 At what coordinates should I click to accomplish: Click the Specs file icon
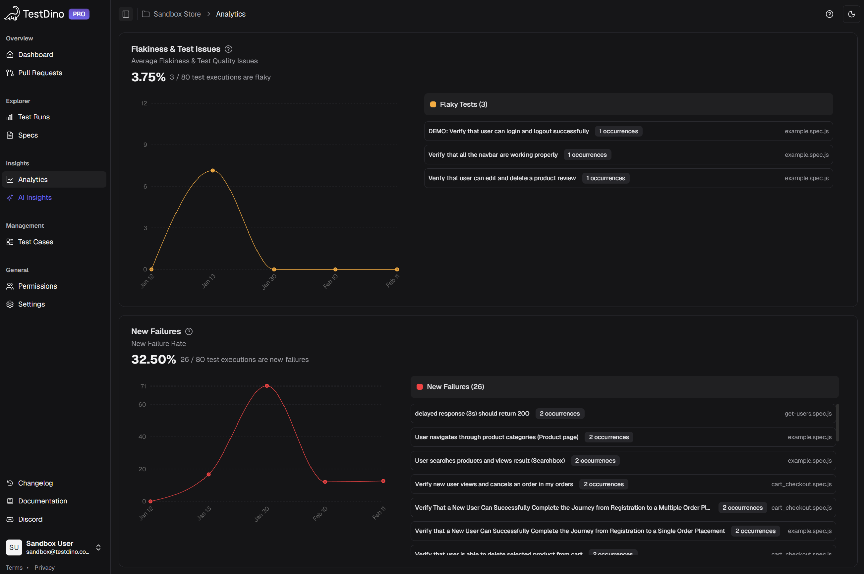click(10, 135)
